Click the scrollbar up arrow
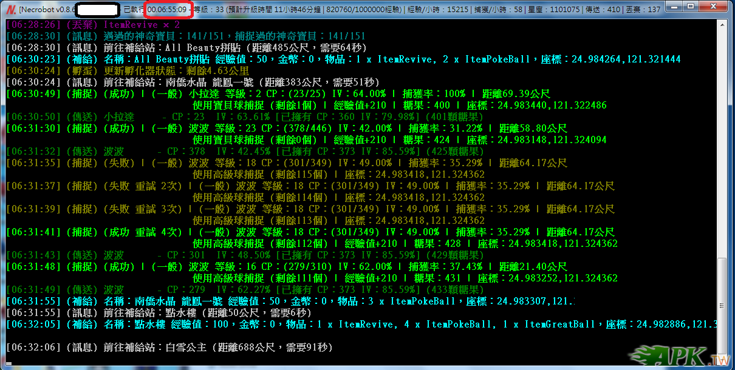 722,24
